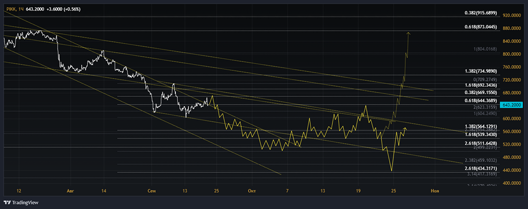Viewport: 528px width, 209px height.
Task: Click the Fibonacci label 2(499.2231)
Action: pos(485,147)
